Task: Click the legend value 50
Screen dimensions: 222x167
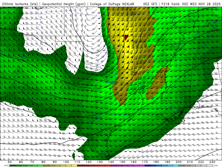Action: [x=10, y=162]
